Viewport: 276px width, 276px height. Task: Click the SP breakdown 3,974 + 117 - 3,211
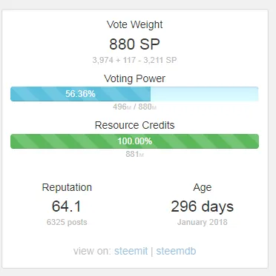134,60
